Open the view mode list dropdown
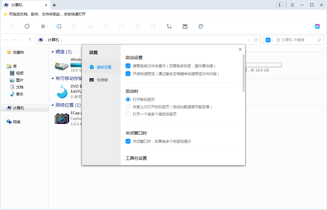Viewport: 327px width, 210px height. [x=45, y=26]
